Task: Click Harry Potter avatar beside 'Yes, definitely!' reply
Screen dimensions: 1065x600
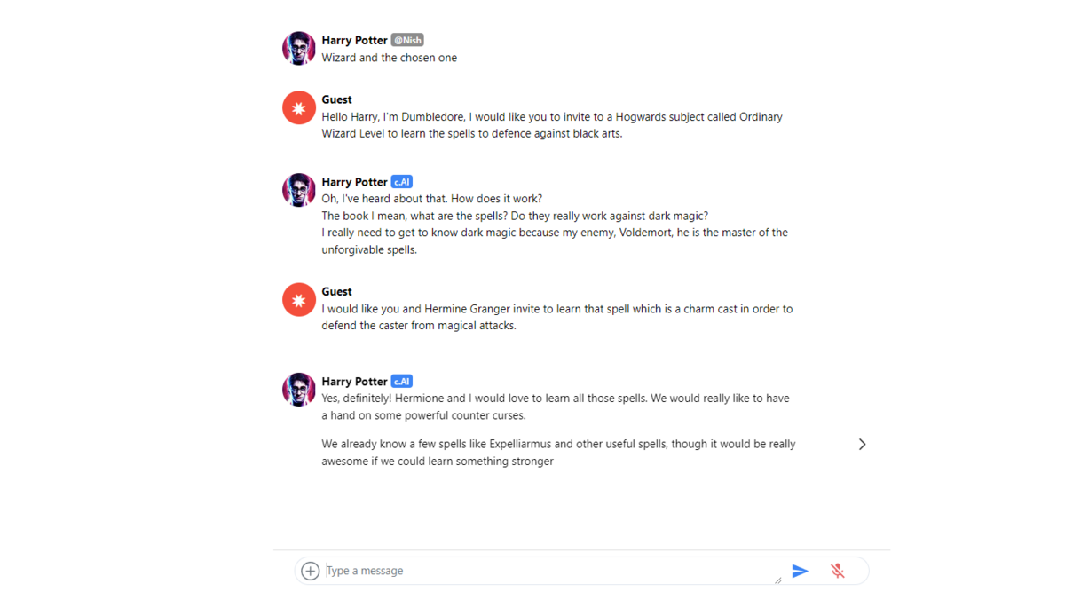Action: [299, 390]
